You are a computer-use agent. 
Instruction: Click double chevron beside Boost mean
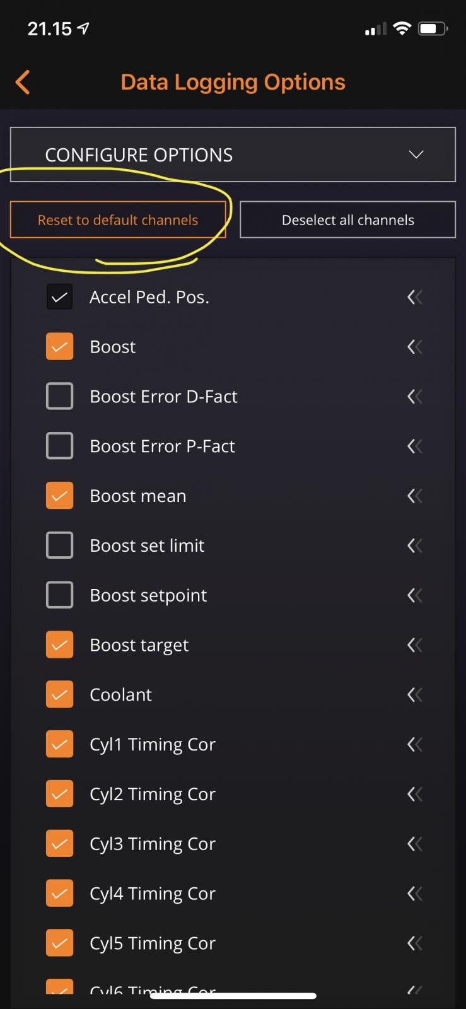click(414, 496)
